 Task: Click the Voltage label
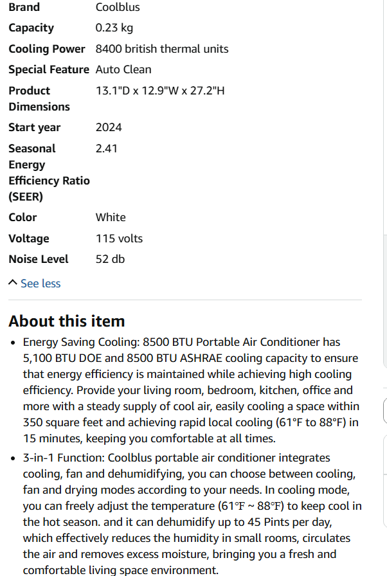pyautogui.click(x=29, y=239)
